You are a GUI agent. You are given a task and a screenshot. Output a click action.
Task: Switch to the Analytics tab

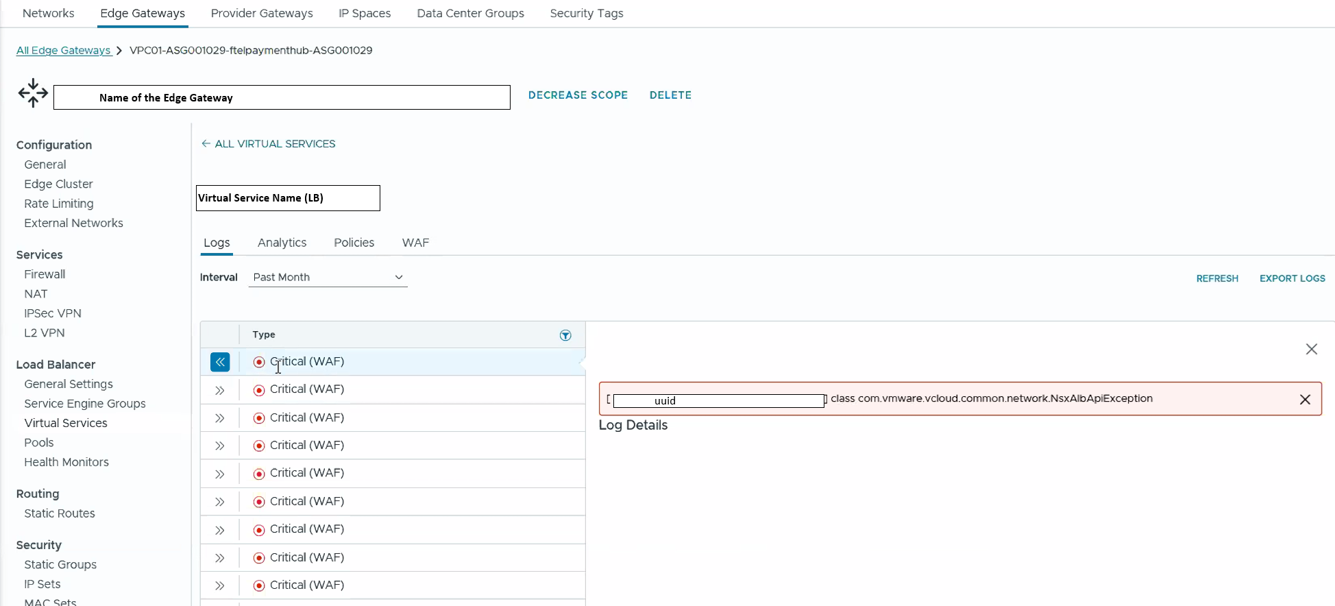click(x=282, y=243)
